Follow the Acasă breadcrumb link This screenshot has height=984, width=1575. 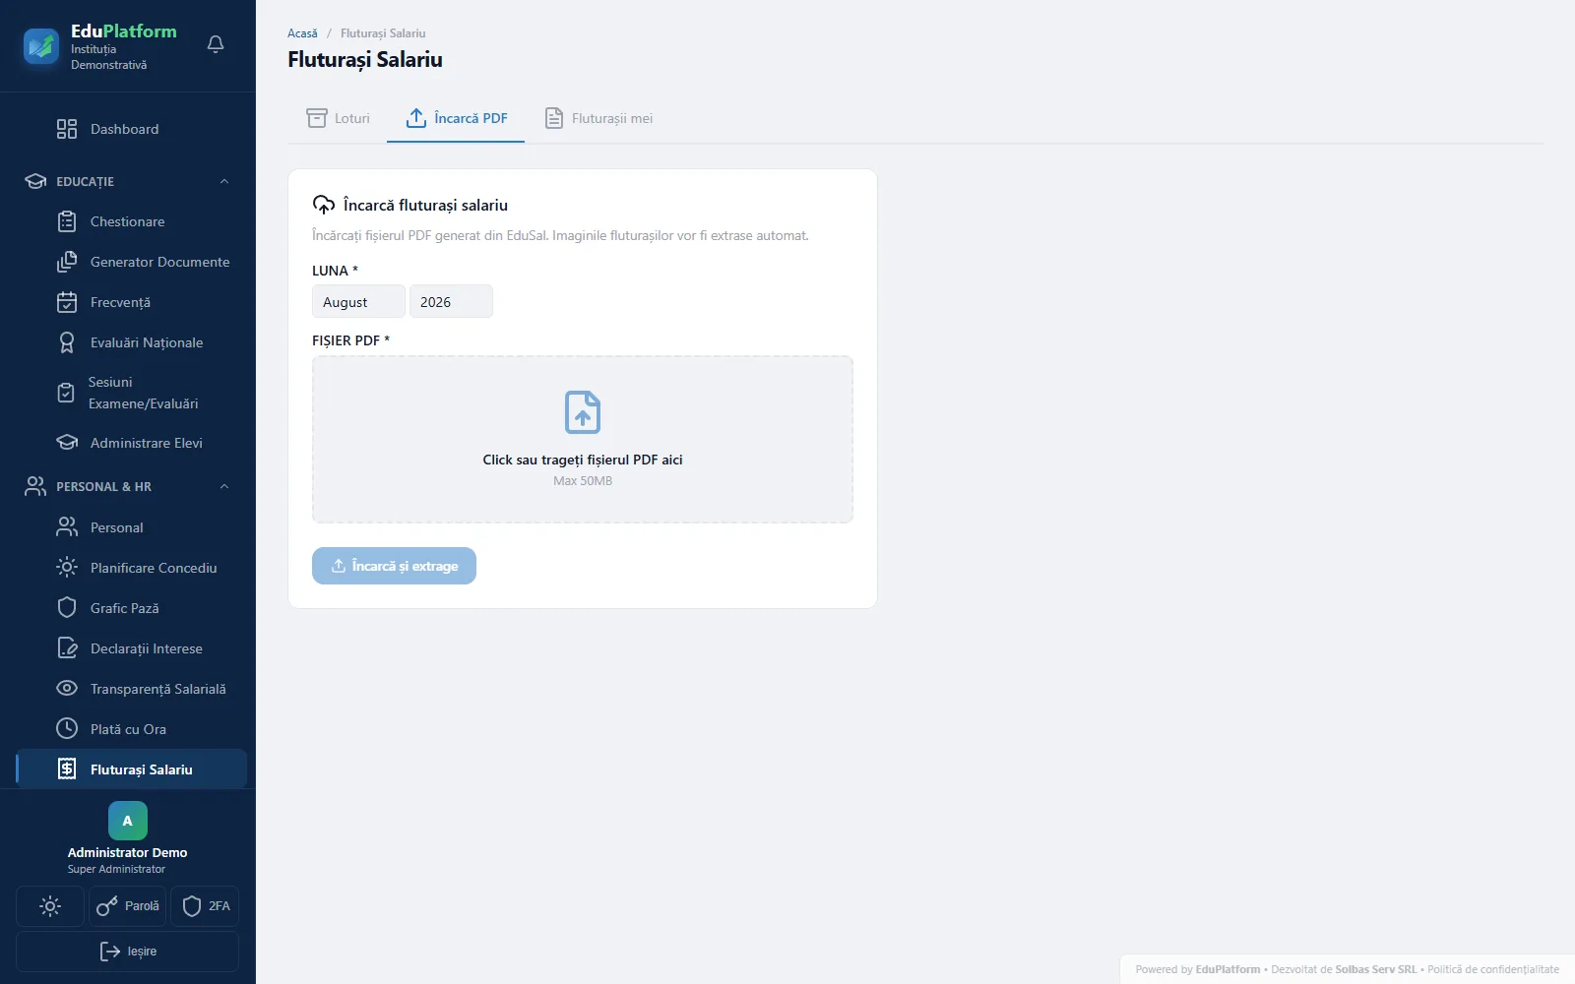(x=302, y=33)
